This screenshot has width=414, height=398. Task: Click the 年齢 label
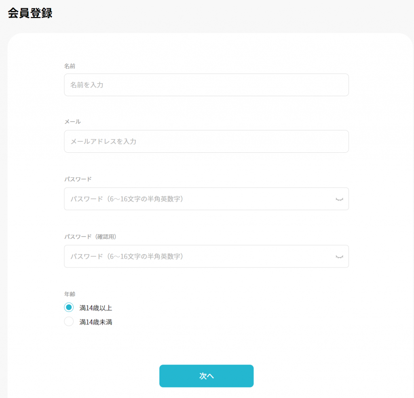[x=70, y=294]
